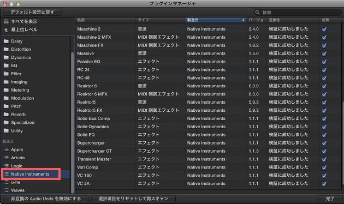
Task: Click the Dynamics folder icon
Action: (x=6, y=57)
